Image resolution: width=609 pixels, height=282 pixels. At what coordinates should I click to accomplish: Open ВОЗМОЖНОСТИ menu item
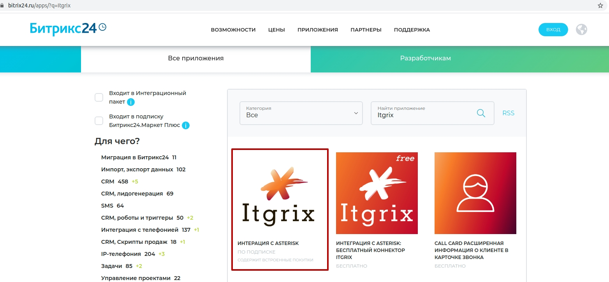(233, 30)
